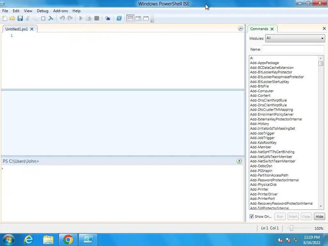Image resolution: width=328 pixels, height=246 pixels.
Task: Click the New script toolbar icon
Action: pos(4,18)
